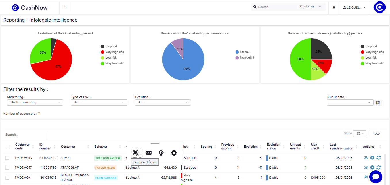Image resolution: width=390 pixels, height=185 pixels.
Task: Open the Monitoring filter dropdown
Action: click(35, 102)
